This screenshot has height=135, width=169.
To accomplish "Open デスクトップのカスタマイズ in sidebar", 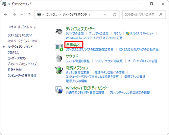I will pyautogui.click(x=22, y=64).
